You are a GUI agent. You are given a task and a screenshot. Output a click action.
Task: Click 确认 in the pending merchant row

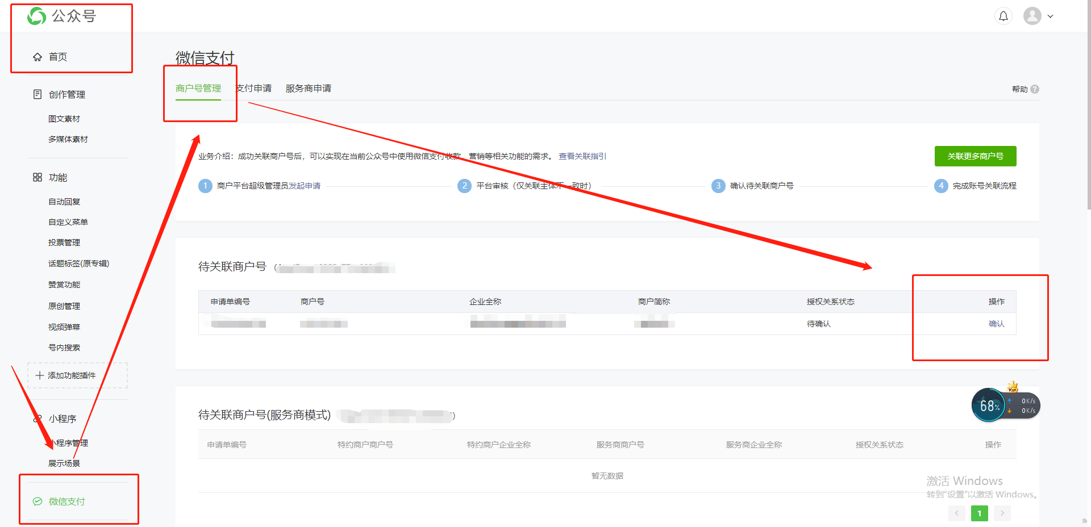(996, 324)
